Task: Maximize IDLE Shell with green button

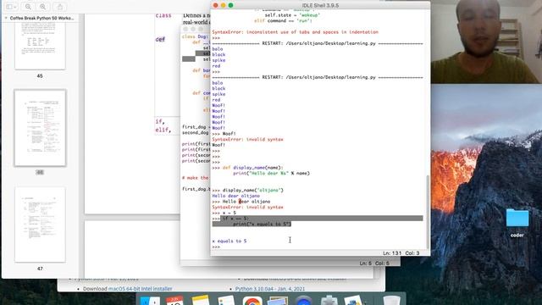Action: [231, 5]
